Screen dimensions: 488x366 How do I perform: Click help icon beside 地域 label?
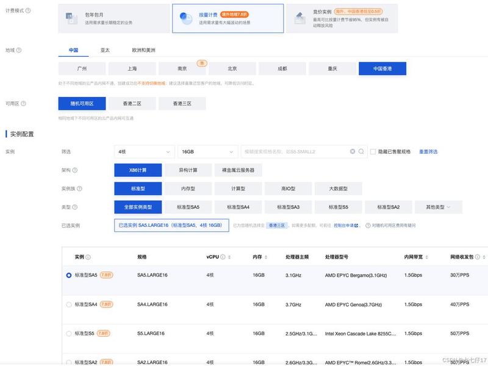point(19,50)
